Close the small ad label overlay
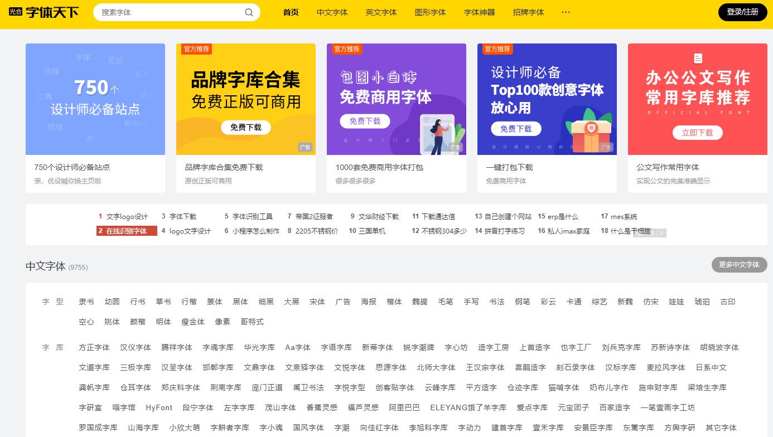 (661, 233)
